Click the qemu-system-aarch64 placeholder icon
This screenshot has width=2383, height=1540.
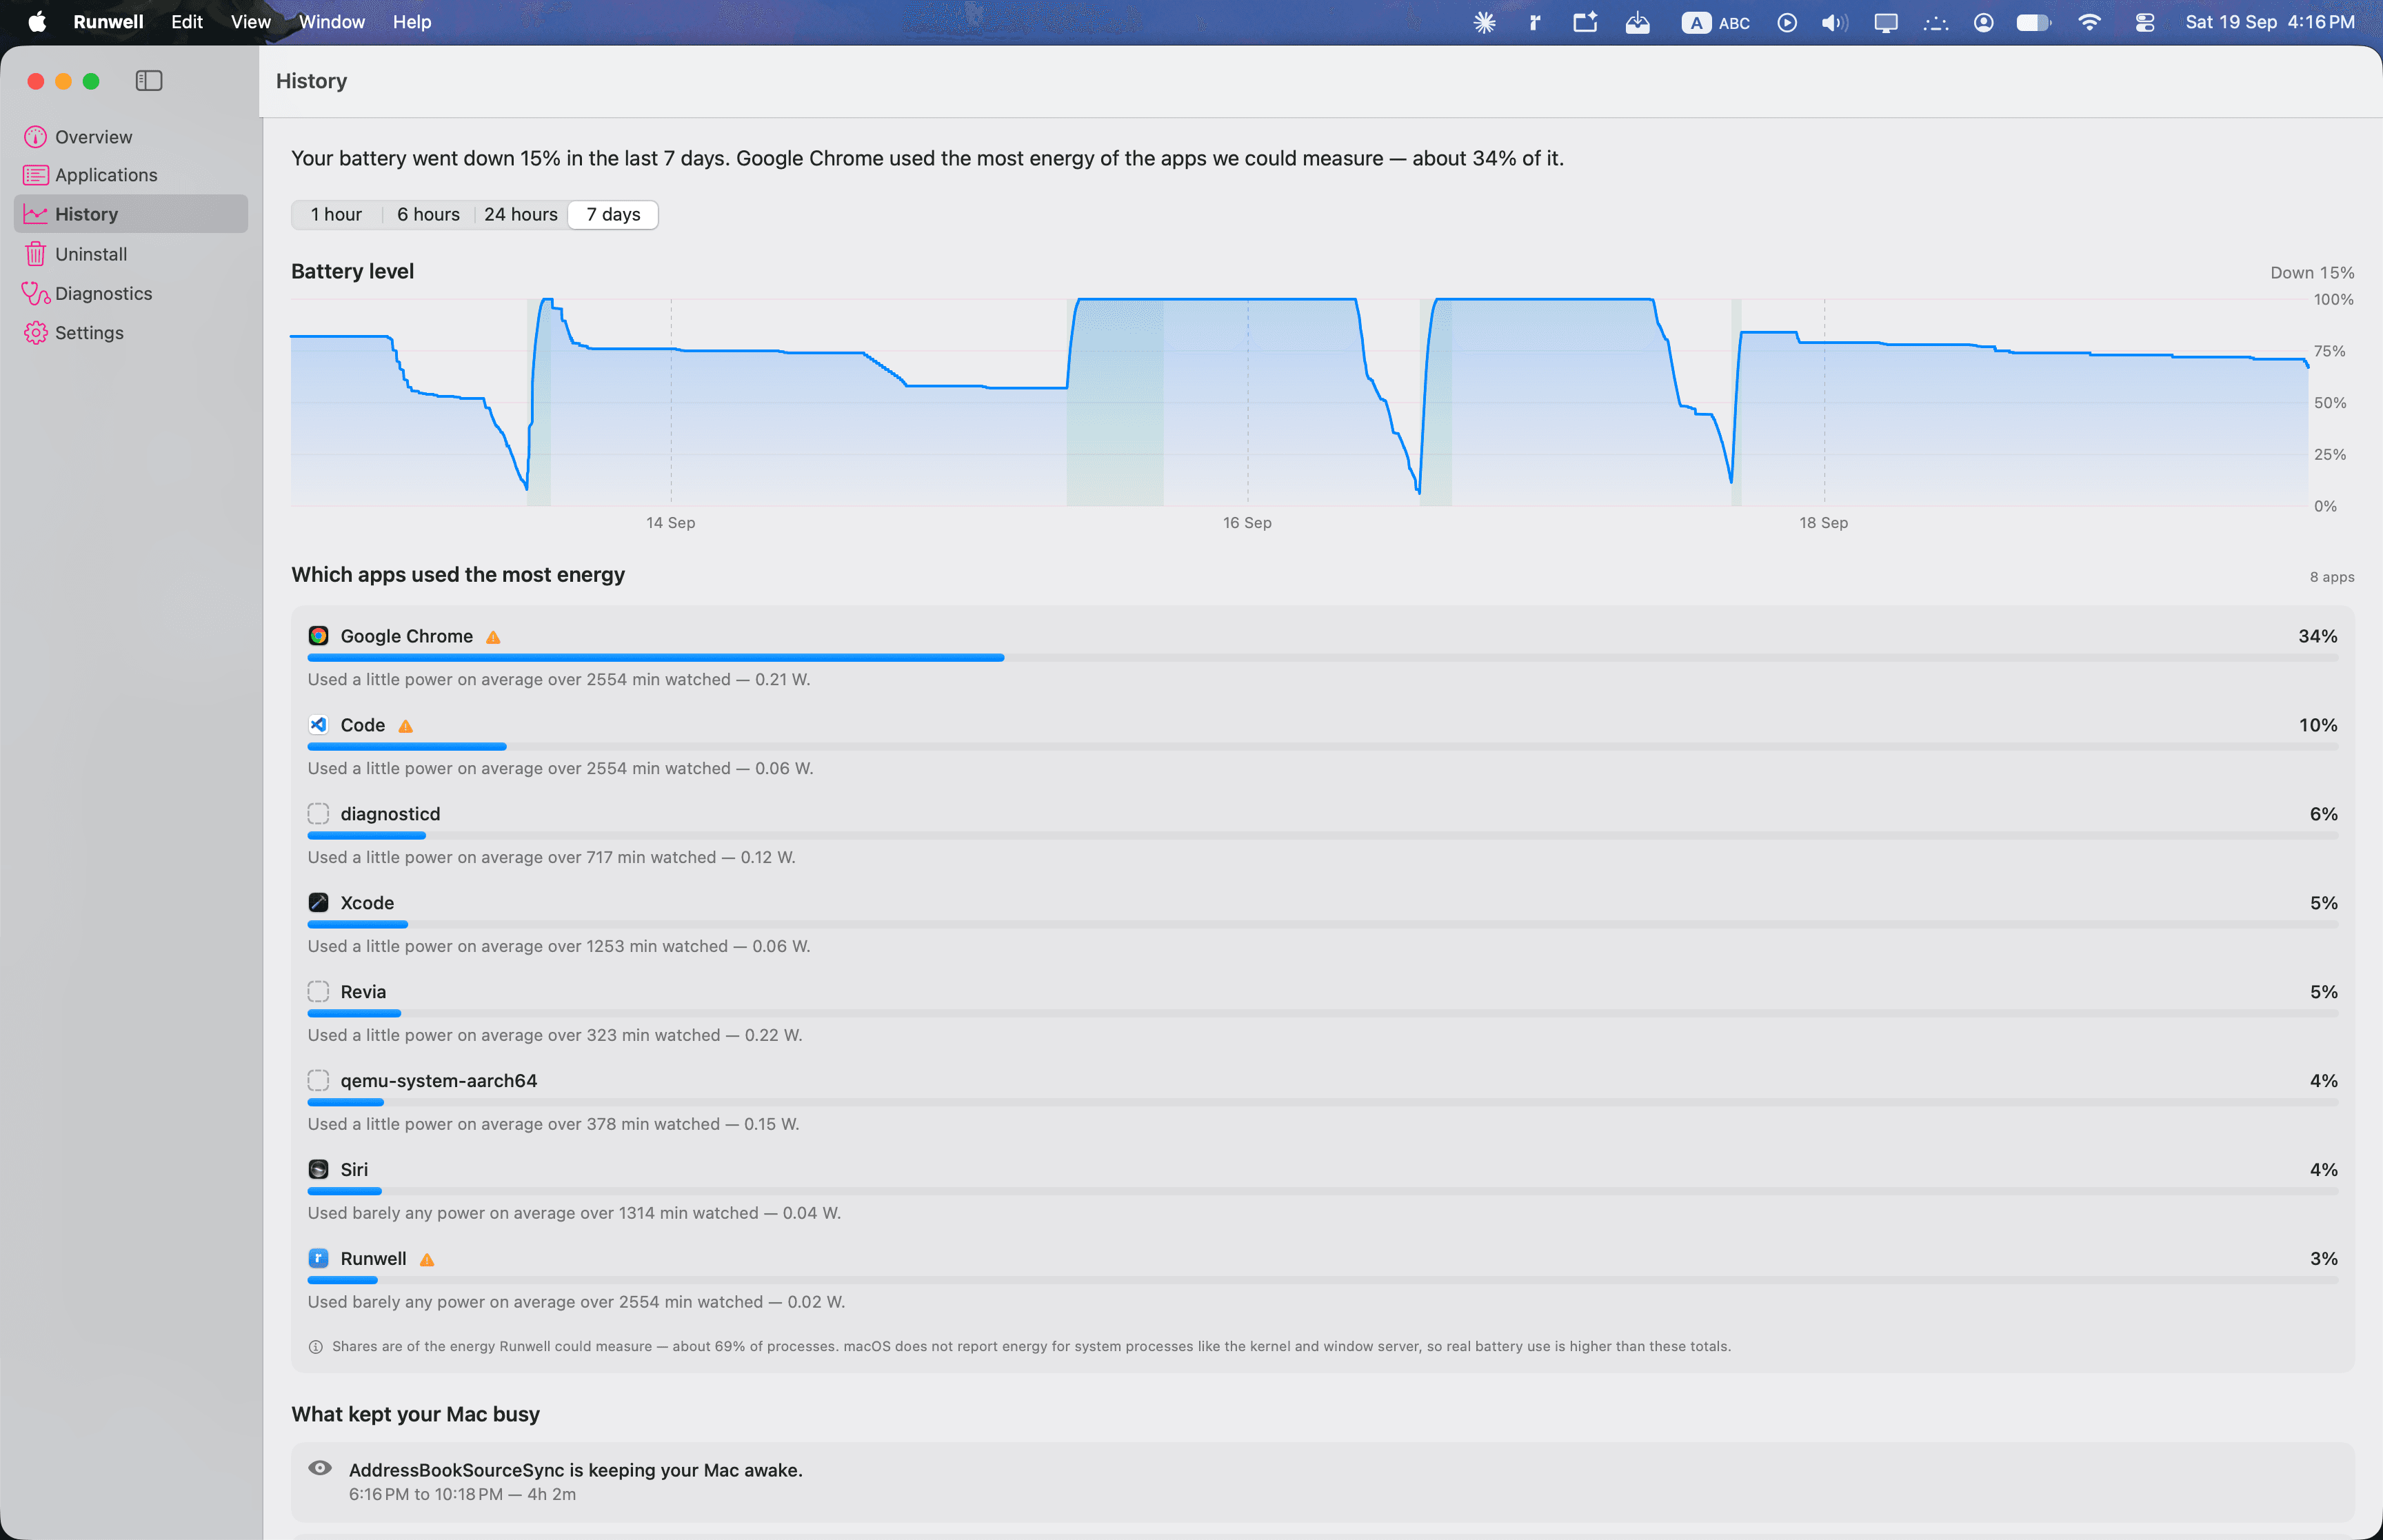[318, 1081]
